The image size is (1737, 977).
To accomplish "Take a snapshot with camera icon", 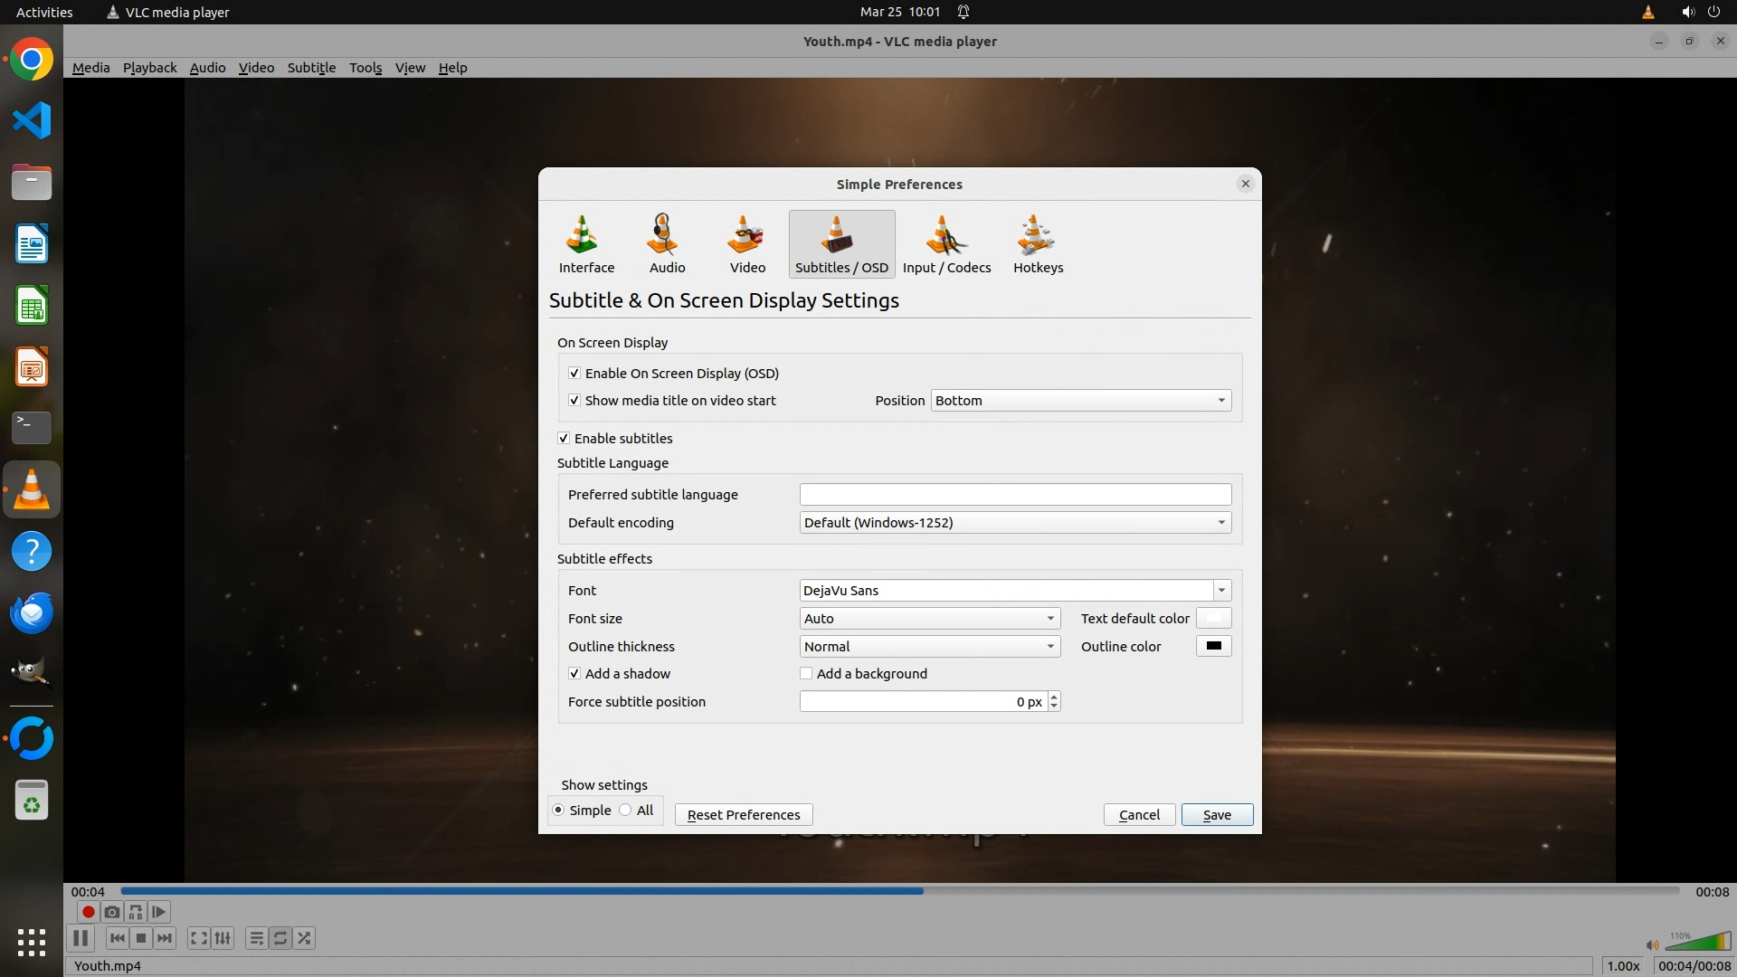I will tap(111, 912).
